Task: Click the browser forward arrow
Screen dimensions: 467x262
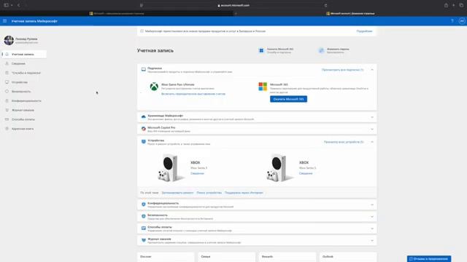Action: 26,5
